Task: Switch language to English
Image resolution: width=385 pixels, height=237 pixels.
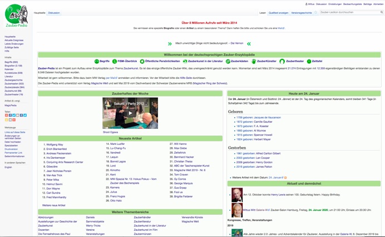Action: (x=8, y=167)
